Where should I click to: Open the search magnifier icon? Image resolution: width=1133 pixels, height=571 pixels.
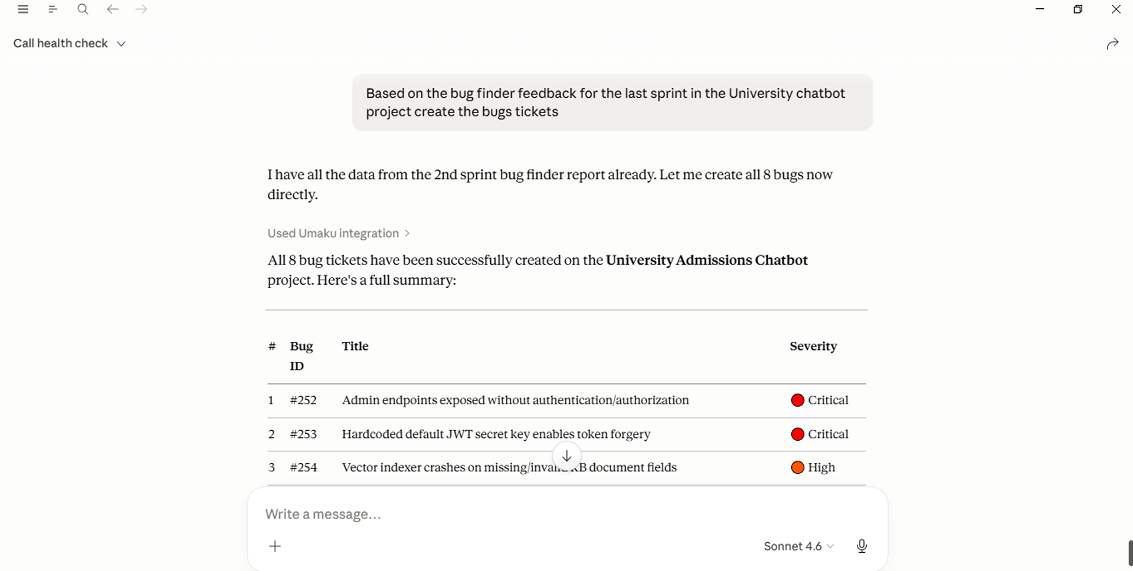click(83, 9)
